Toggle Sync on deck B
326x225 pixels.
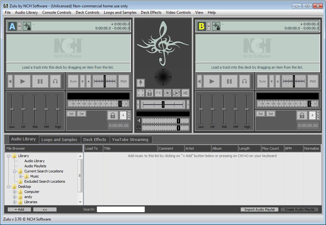262,81
